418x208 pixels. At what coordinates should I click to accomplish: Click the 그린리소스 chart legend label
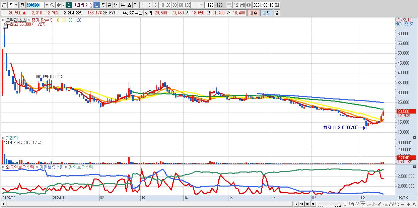tap(16, 20)
